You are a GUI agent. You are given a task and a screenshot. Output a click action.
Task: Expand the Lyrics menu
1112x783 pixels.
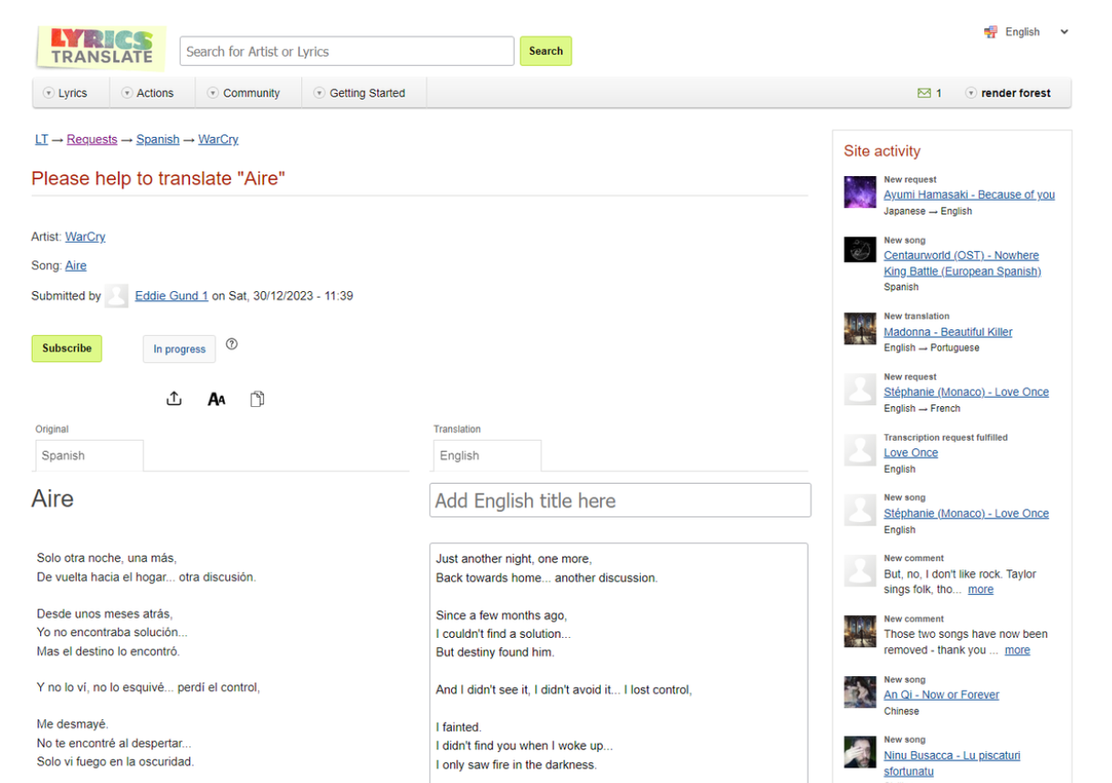(x=65, y=93)
